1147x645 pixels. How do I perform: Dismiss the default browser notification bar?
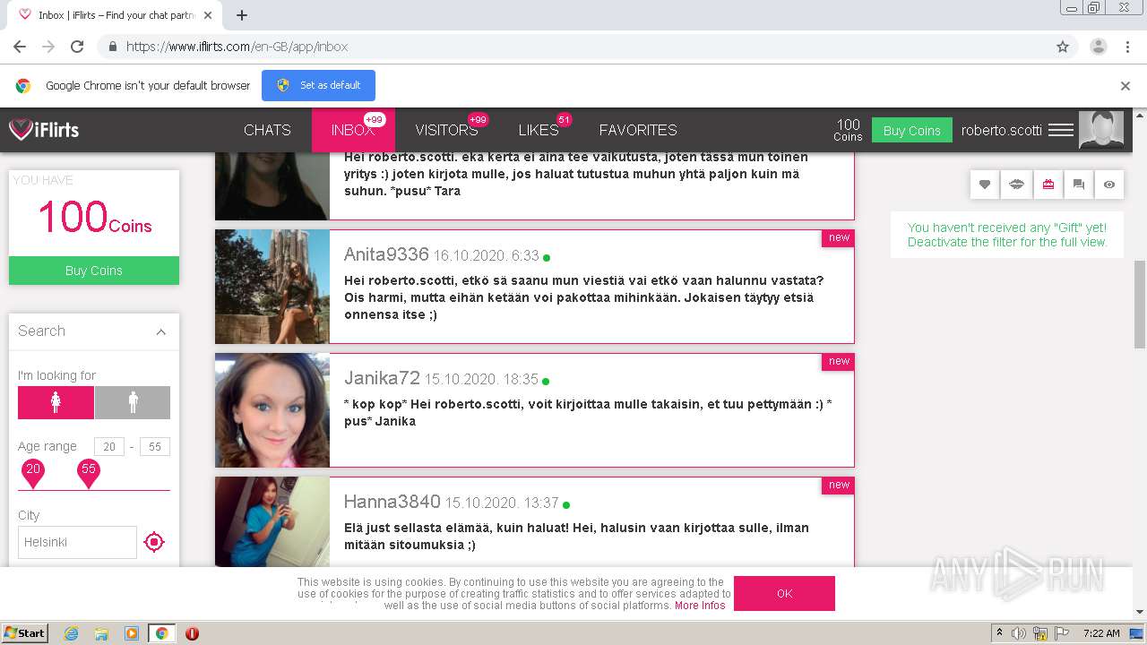tap(1125, 86)
